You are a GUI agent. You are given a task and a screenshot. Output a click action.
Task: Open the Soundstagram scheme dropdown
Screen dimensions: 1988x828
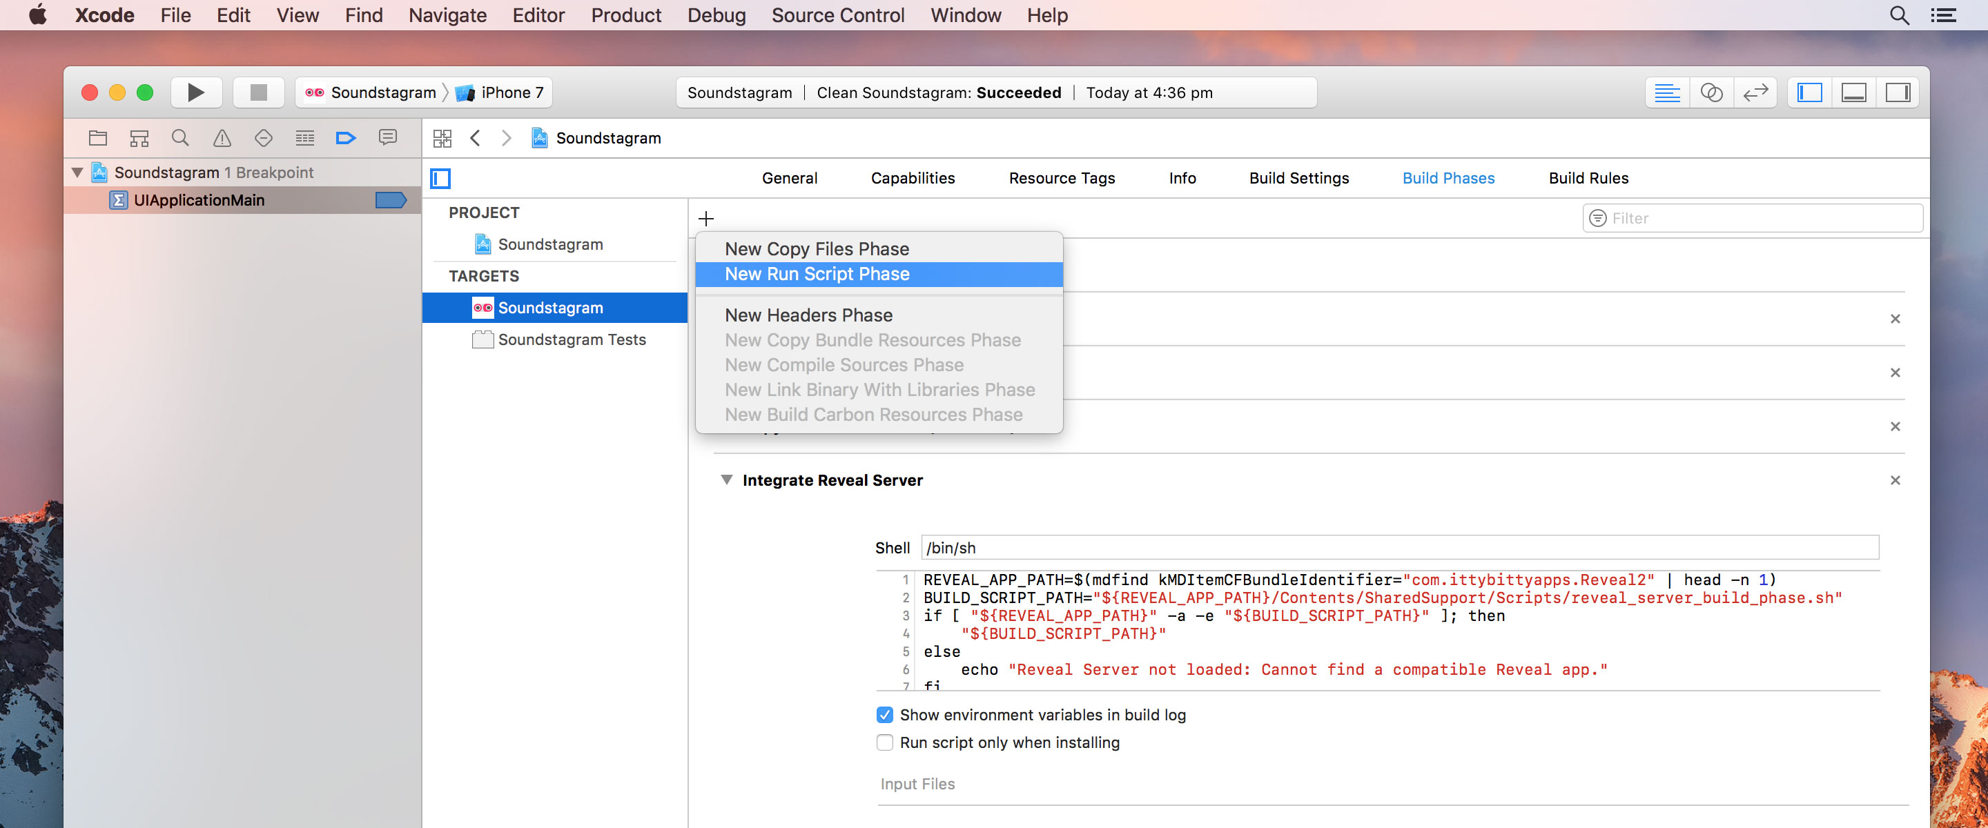pos(371,92)
